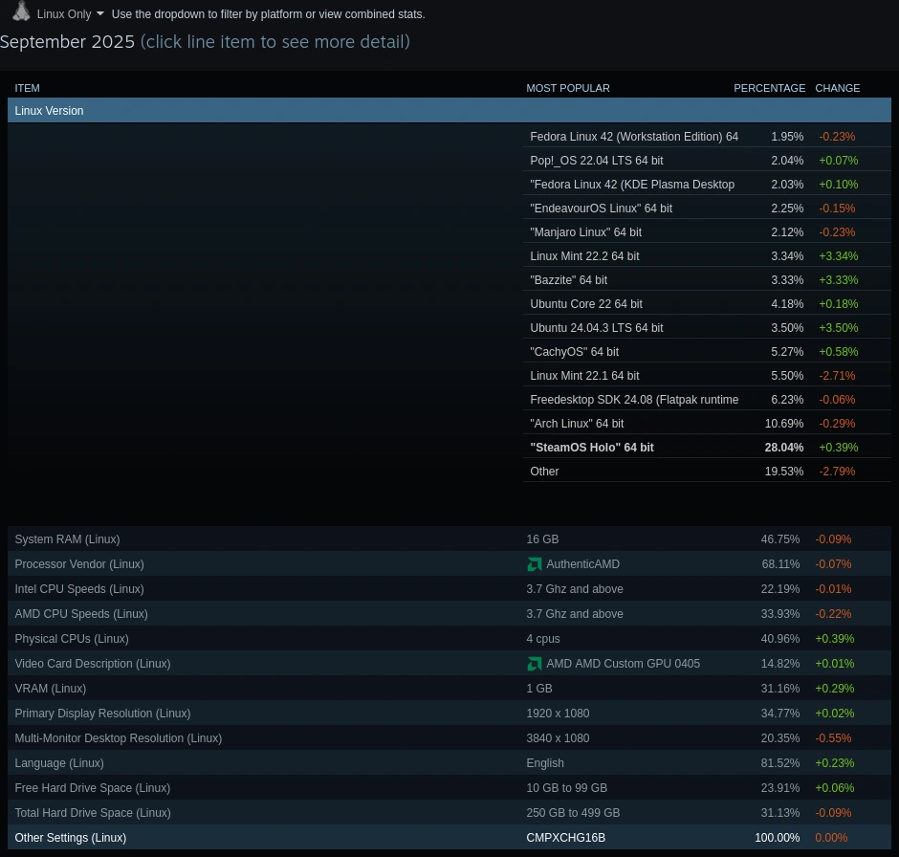The image size is (899, 857).
Task: Click the Other Settings (Linux) row
Action: (x=71, y=838)
